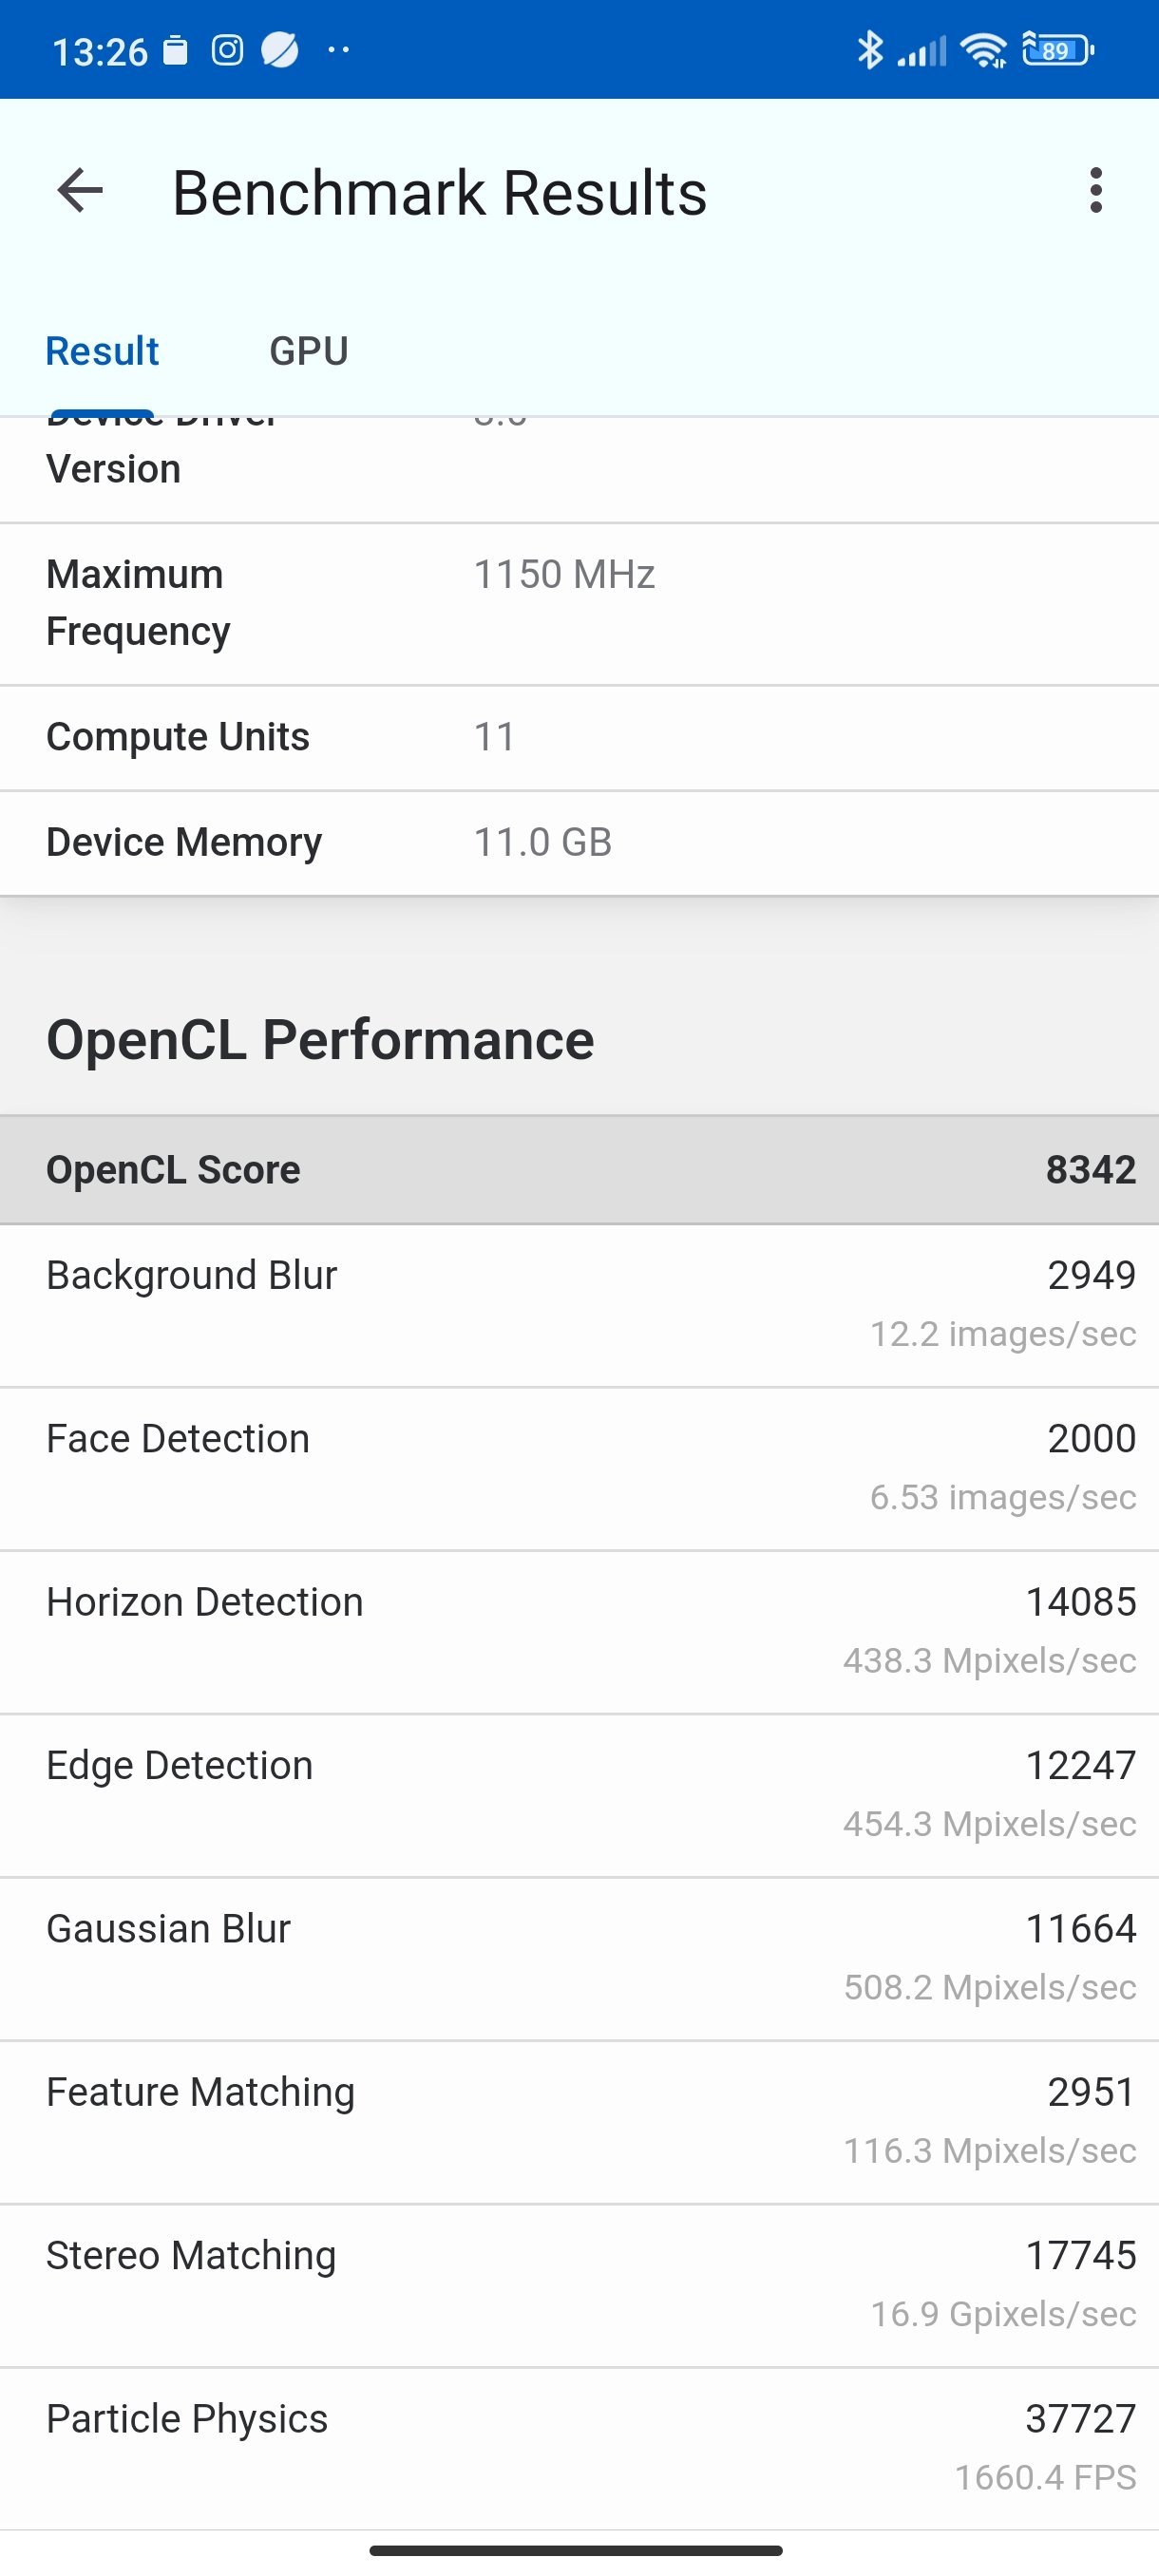
Task: Open the three-dot overflow menu
Action: [1096, 190]
